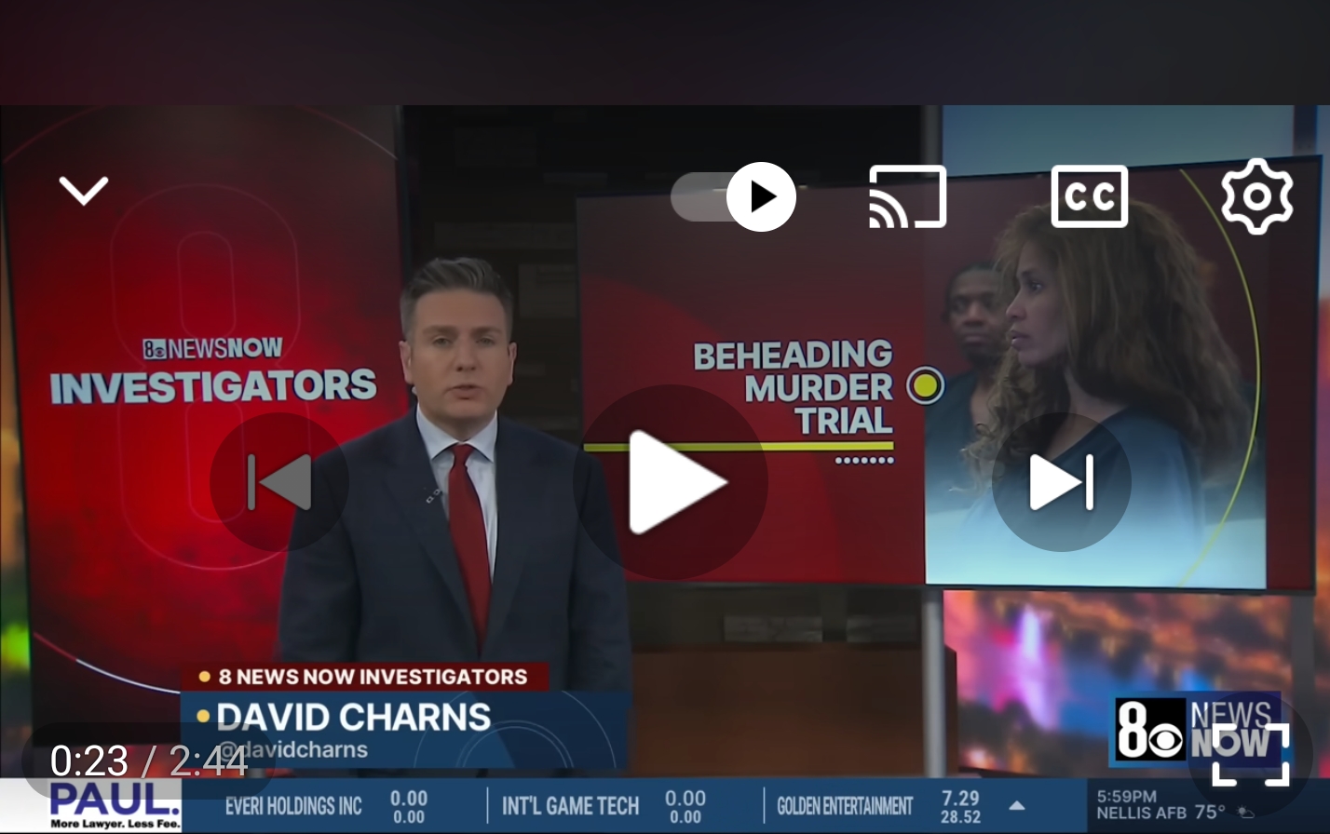Tap the David Charns name banner
Screen dimensions: 1330x834
(354, 718)
